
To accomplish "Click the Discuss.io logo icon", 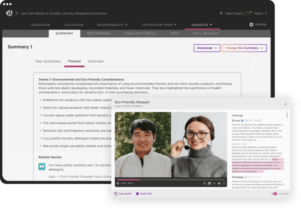I will 9,13.
